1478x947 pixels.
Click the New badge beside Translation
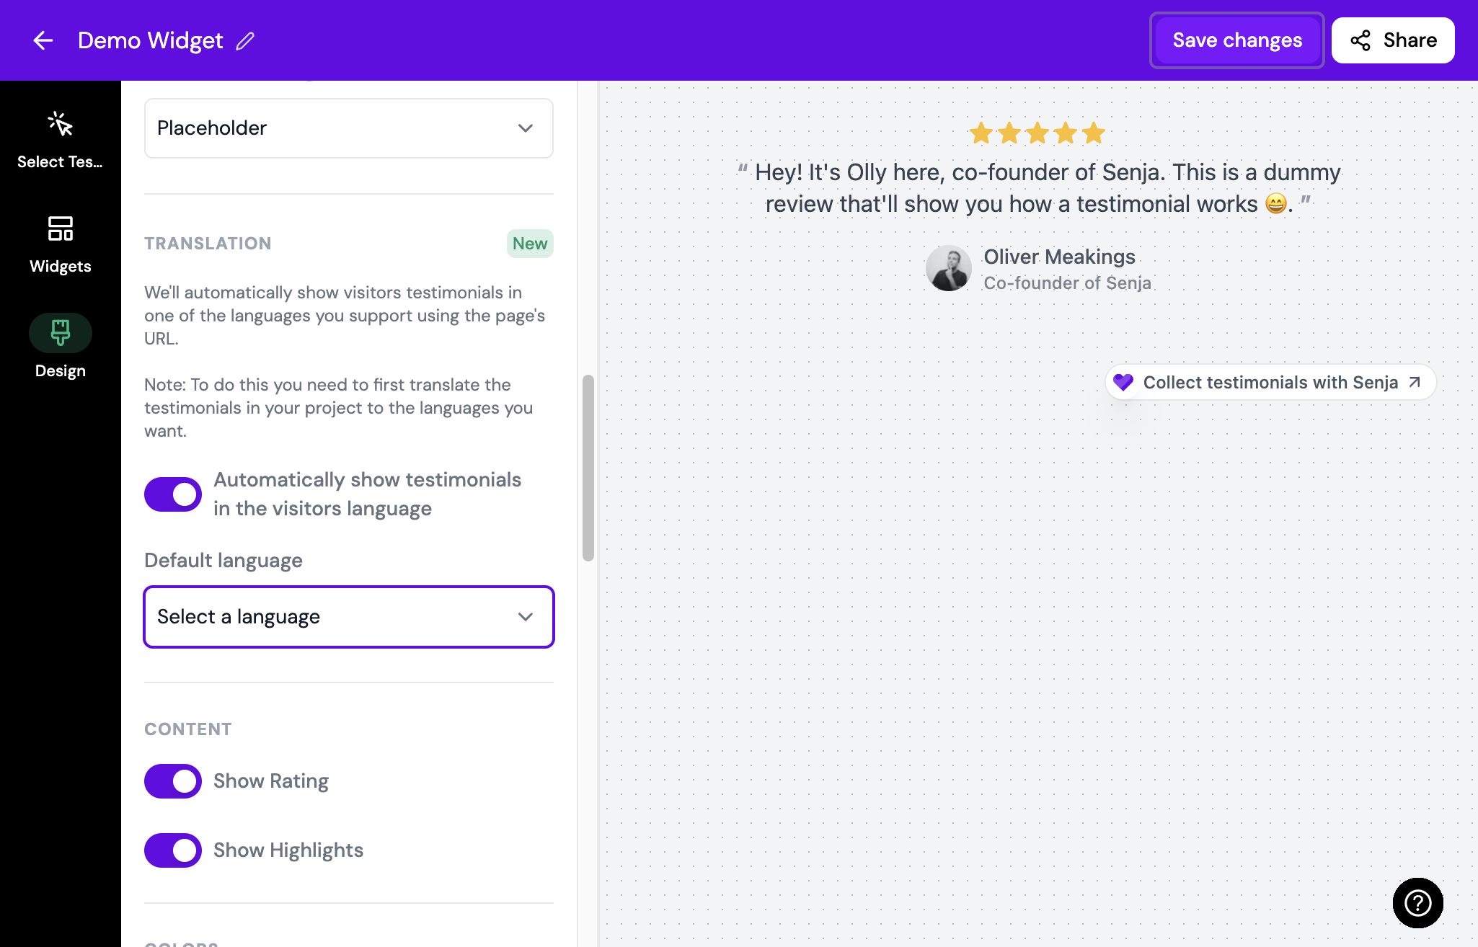(x=530, y=244)
